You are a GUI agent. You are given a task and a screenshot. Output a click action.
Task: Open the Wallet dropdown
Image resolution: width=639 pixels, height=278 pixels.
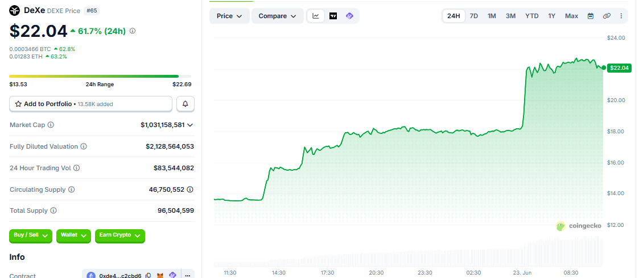click(x=73, y=235)
